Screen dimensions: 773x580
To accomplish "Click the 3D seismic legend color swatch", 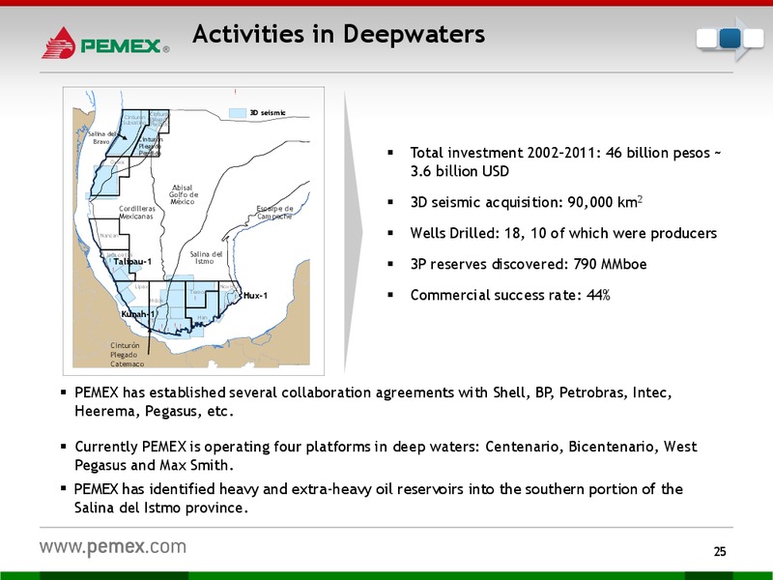I will click(x=238, y=113).
